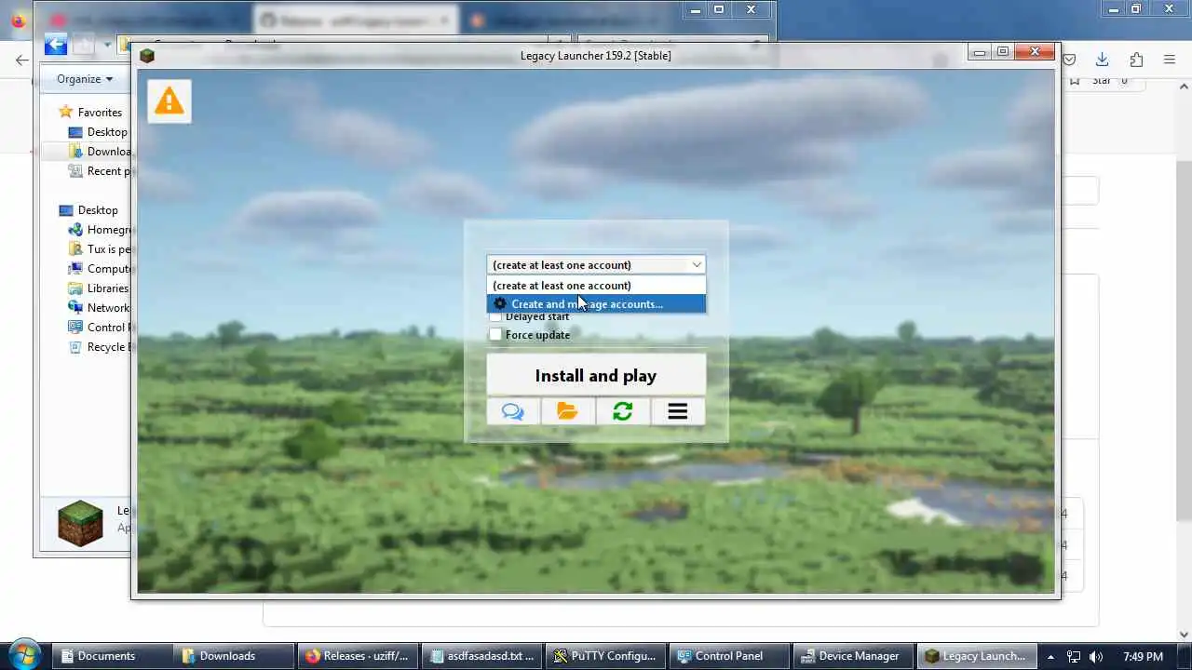Image resolution: width=1192 pixels, height=670 pixels.
Task: Click the Favorites star icon in Explorer
Action: [66, 112]
